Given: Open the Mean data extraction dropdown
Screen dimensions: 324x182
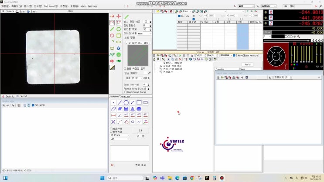Looking at the screenshot, I should click(x=144, y=34).
